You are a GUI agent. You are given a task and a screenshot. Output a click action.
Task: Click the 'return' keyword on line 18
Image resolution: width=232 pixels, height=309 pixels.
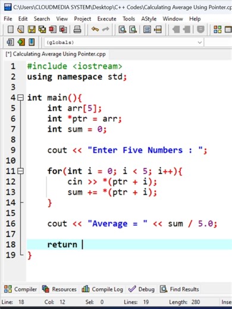[62, 245]
